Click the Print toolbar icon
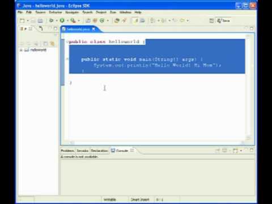This screenshot has height=204, width=272. click(40, 20)
